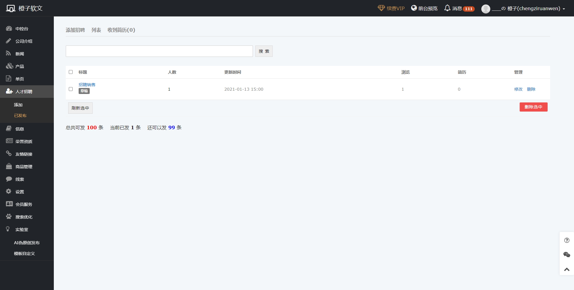Screen dimensions: 574x290
Task: Click the 更新时间 column header
Action: click(233, 72)
